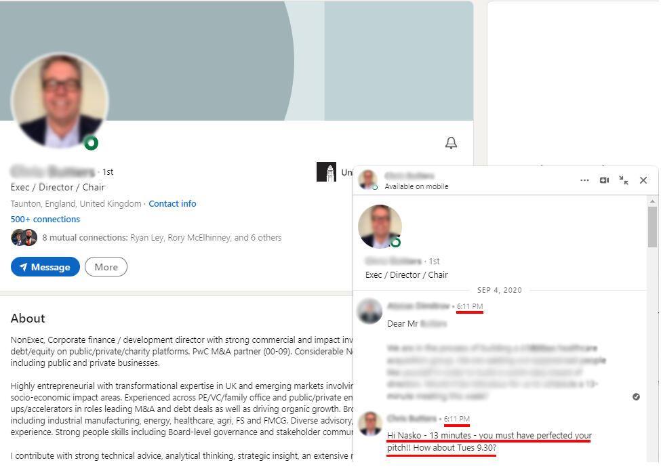Image resolution: width=661 pixels, height=473 pixels.
Task: Click the green online status indicator on profile photo
Action: tap(91, 143)
